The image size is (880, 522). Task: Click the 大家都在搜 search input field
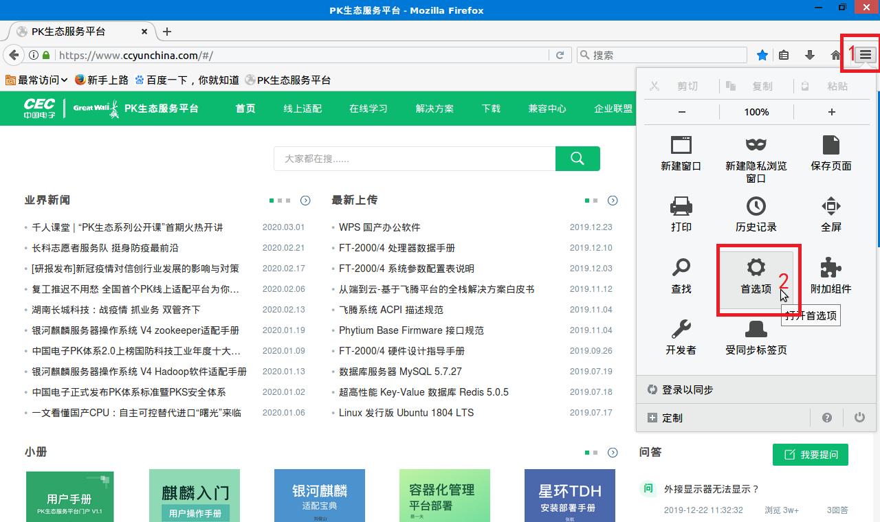[x=412, y=158]
